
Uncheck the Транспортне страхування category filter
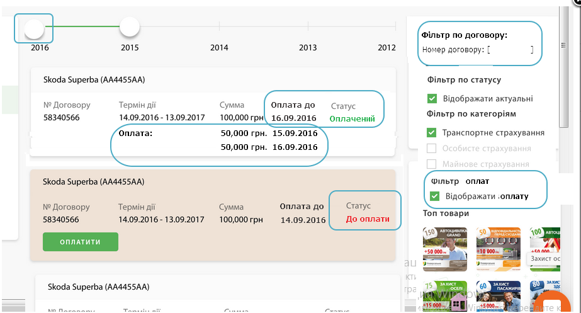(432, 133)
